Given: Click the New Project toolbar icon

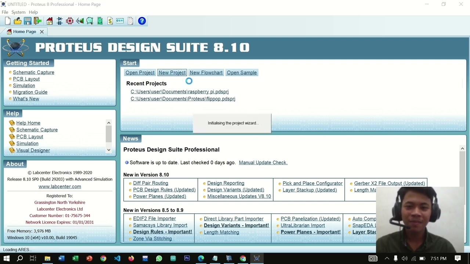Looking at the screenshot, I should click(8, 21).
